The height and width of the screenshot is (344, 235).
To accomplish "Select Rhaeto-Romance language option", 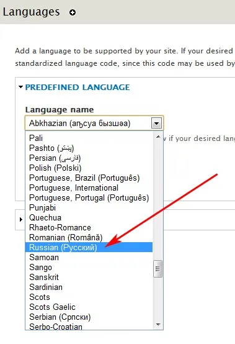I will click(89, 228).
